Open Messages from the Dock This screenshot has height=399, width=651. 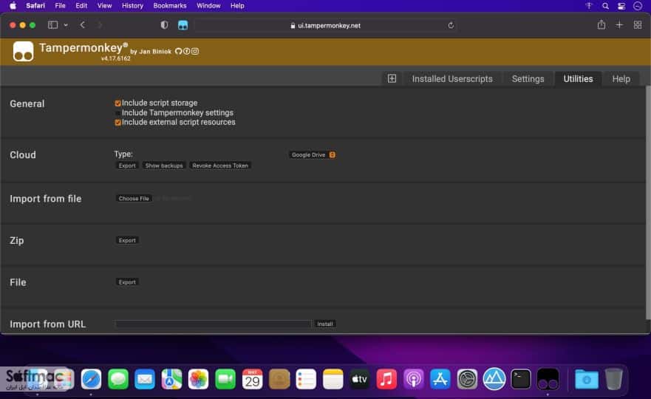coord(118,378)
